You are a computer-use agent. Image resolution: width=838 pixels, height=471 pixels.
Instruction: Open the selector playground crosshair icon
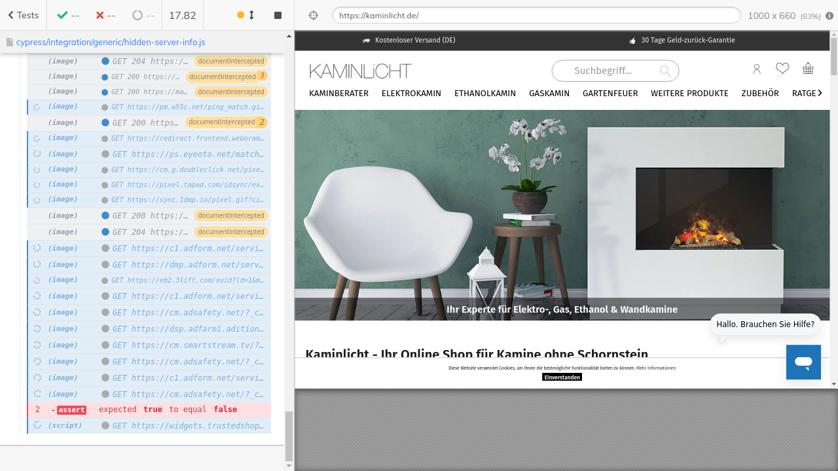point(313,15)
